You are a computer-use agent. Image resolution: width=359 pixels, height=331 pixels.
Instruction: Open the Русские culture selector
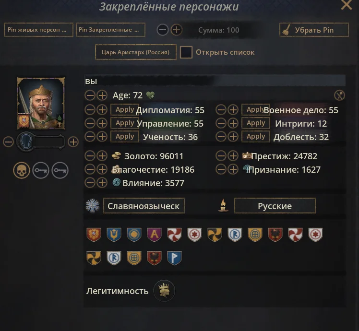275,206
